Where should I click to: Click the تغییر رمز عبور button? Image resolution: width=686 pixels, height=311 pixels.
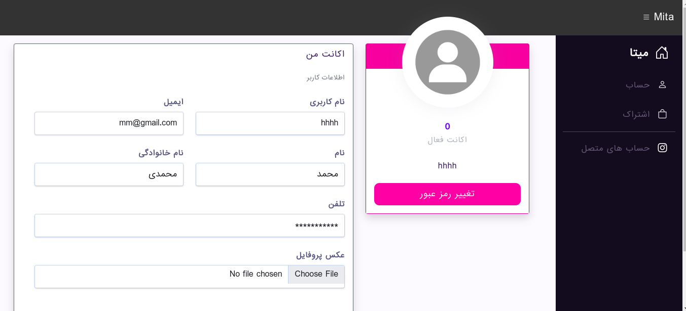point(447,194)
